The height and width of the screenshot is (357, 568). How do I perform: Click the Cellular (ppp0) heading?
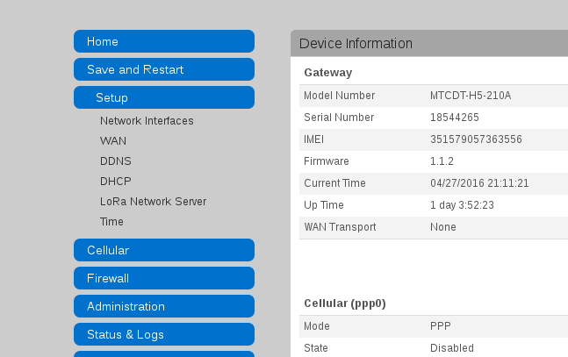coord(345,303)
